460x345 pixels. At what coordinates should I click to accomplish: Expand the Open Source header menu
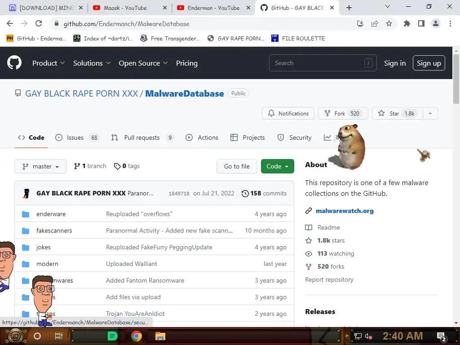point(143,63)
